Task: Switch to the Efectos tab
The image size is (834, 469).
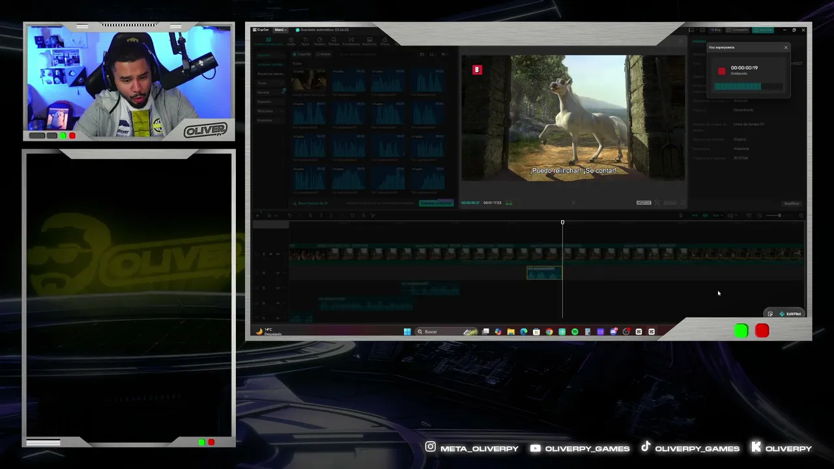Action: 334,42
